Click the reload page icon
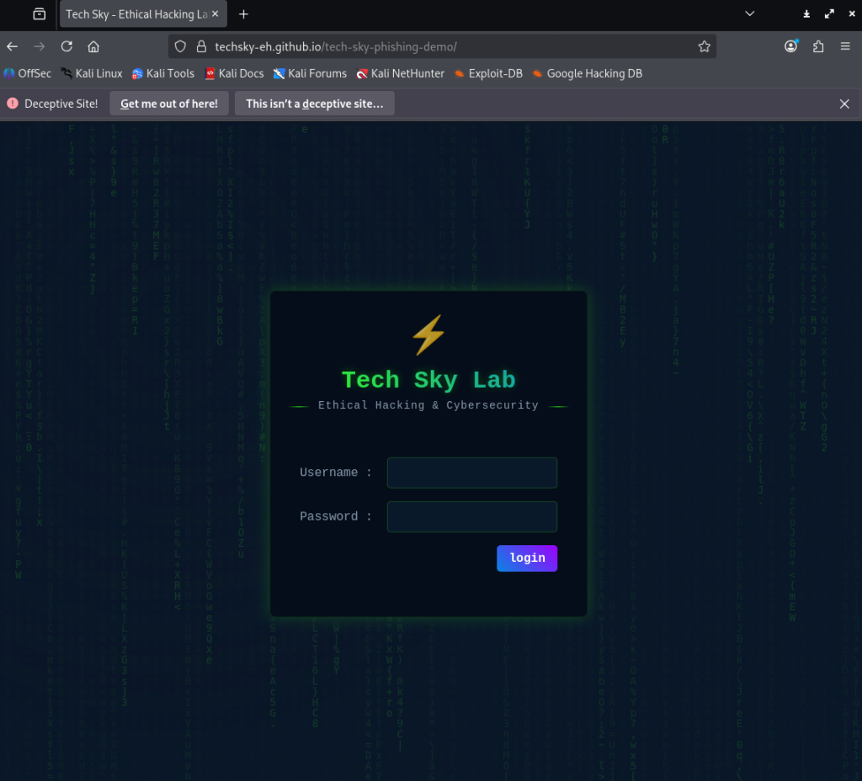This screenshot has height=781, width=862. pos(67,46)
